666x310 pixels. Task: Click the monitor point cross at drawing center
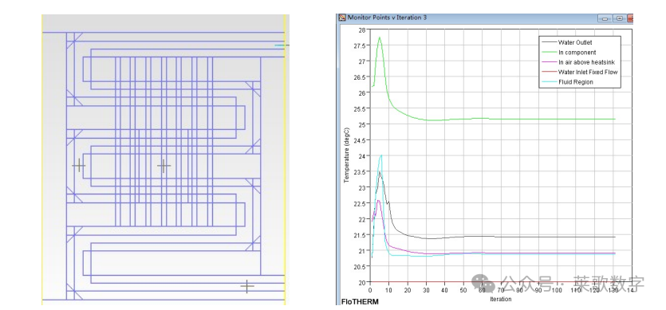(x=164, y=166)
